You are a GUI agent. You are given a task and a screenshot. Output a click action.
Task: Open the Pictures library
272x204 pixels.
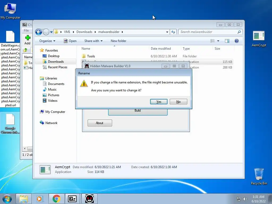point(54,95)
